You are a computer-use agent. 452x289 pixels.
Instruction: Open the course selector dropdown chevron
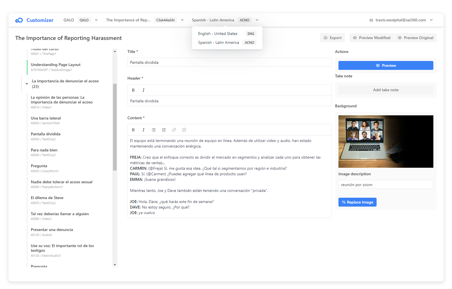point(182,20)
